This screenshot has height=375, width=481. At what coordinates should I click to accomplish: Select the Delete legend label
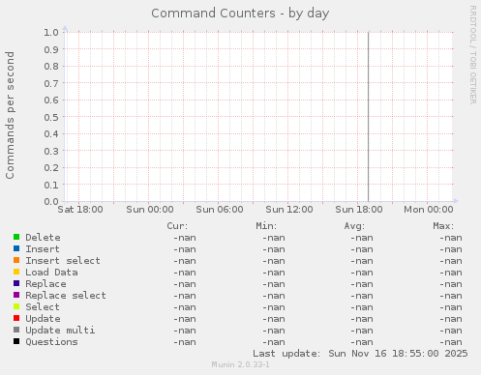tap(43, 238)
